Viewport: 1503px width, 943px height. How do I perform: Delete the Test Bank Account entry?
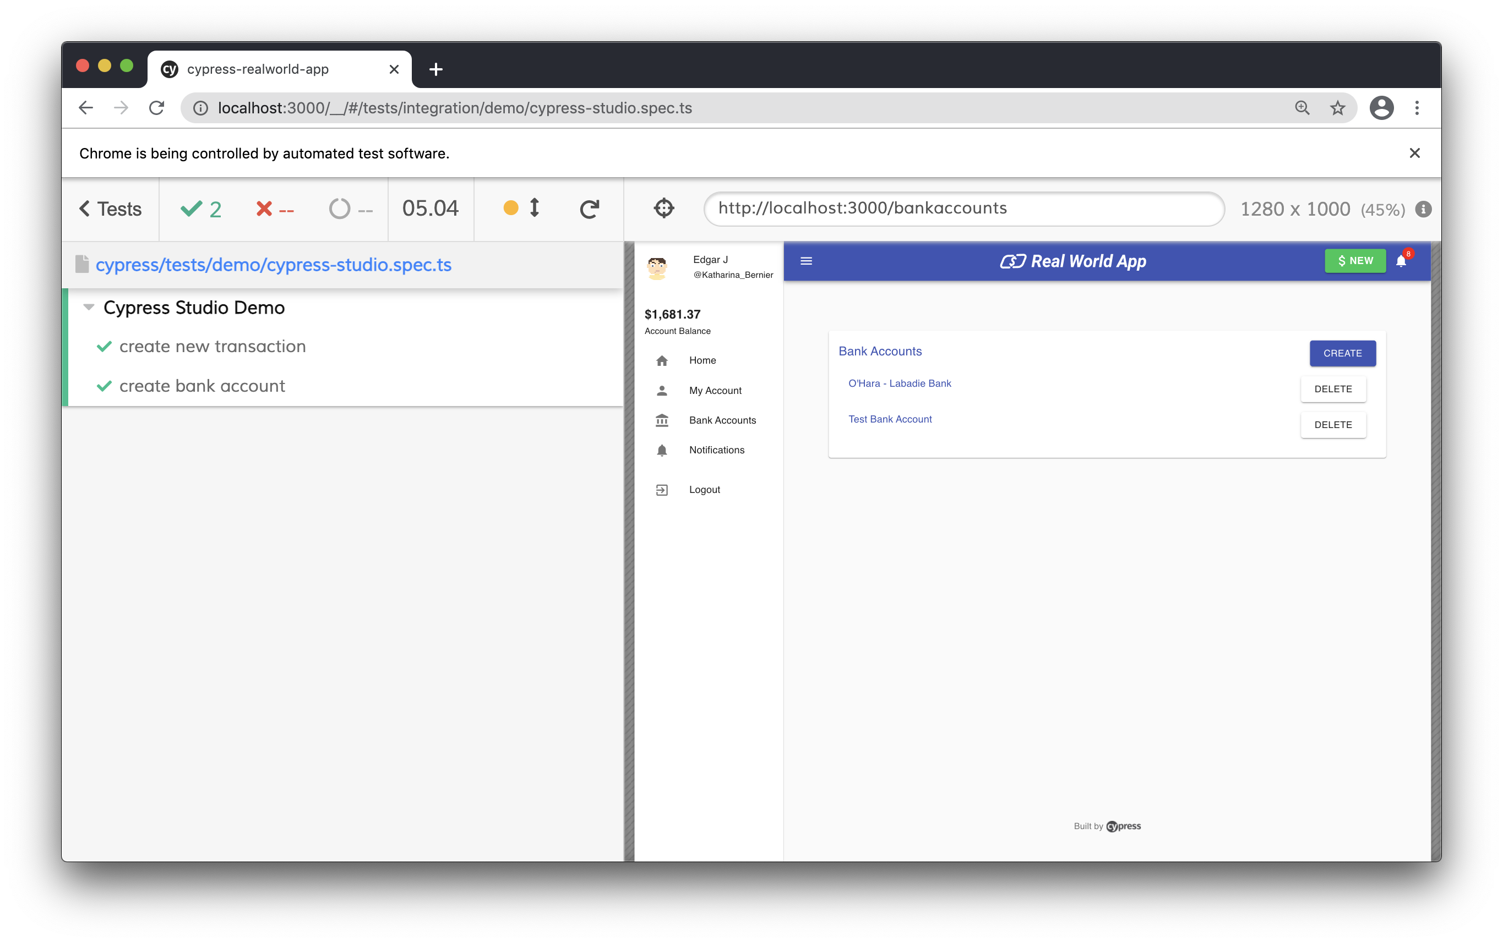(1333, 425)
